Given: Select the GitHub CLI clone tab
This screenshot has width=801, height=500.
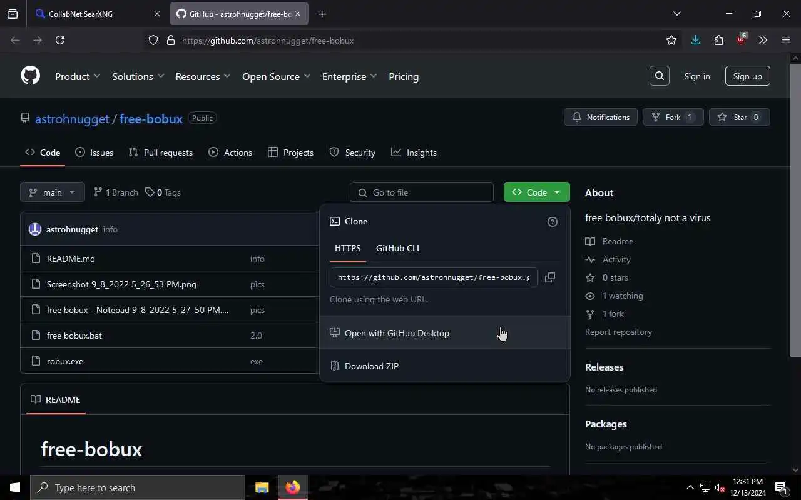Looking at the screenshot, I should click(397, 248).
